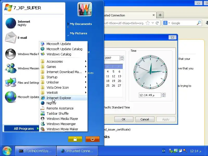The image size is (208, 156).
Task: Close the Untrusted Connection browser tab
Action: (154, 15)
